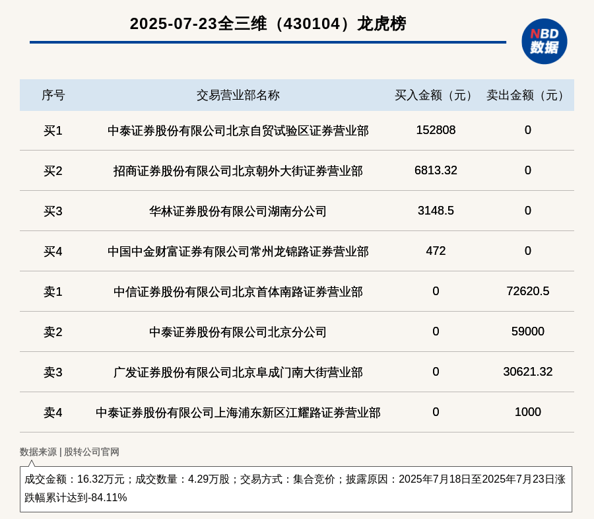Click the 0 sell amount in 买4 row
This screenshot has height=519, width=594.
pos(528,251)
